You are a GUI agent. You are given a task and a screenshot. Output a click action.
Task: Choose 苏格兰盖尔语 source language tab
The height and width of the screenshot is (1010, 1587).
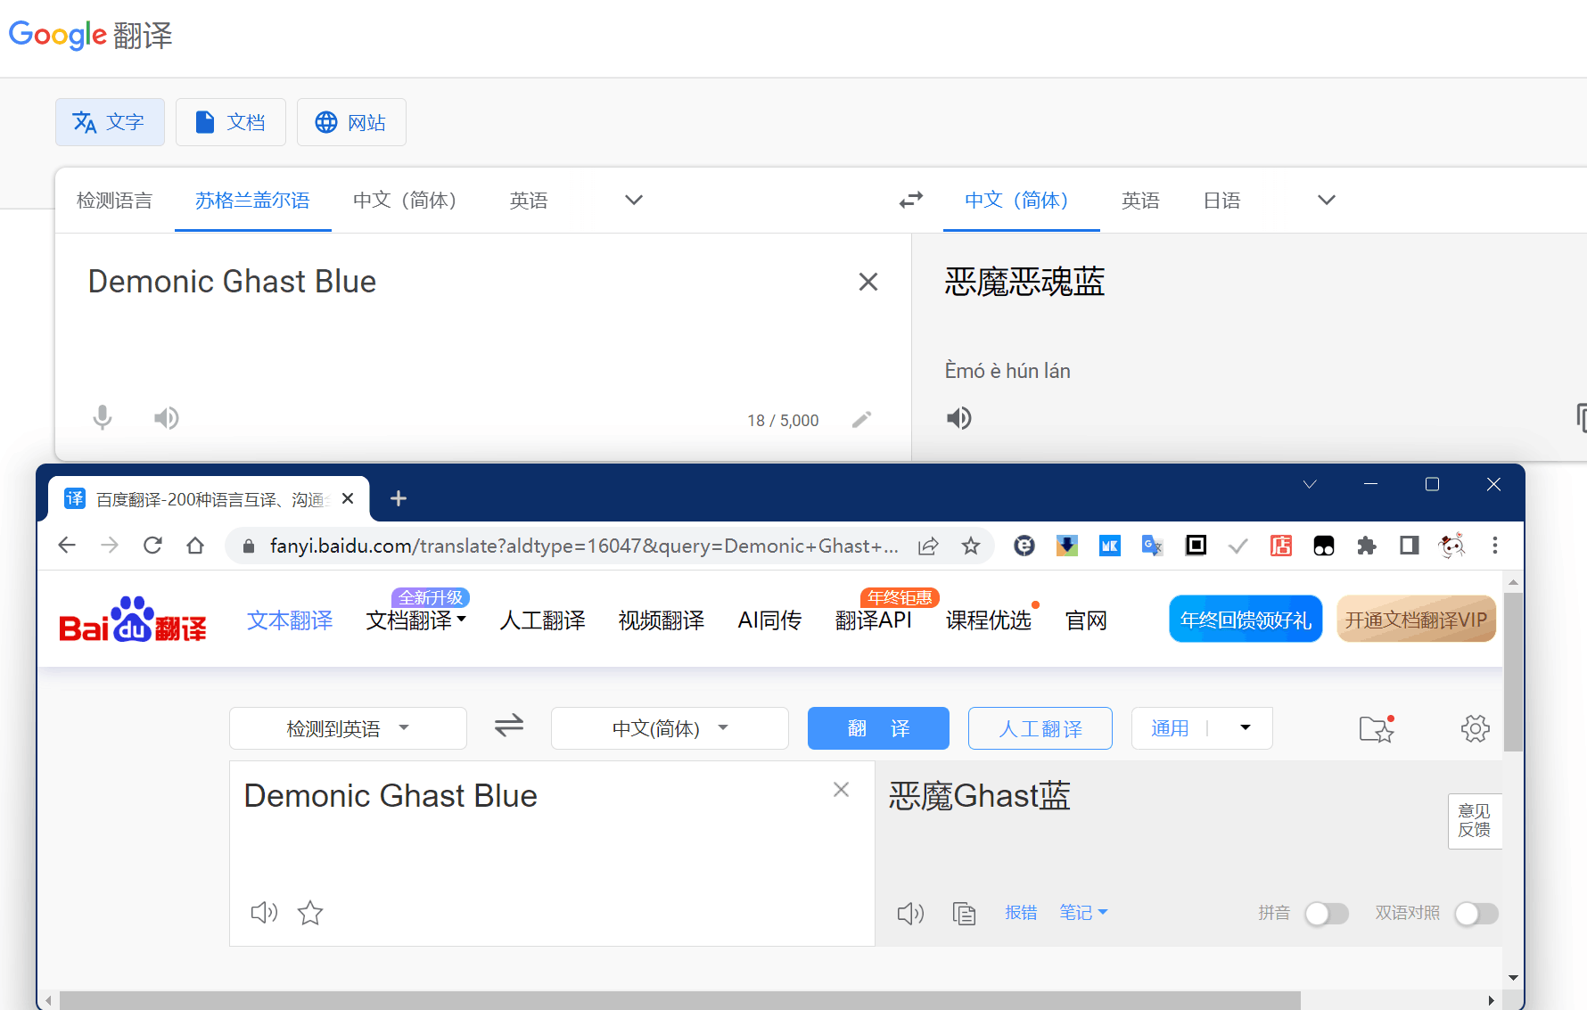(x=252, y=201)
